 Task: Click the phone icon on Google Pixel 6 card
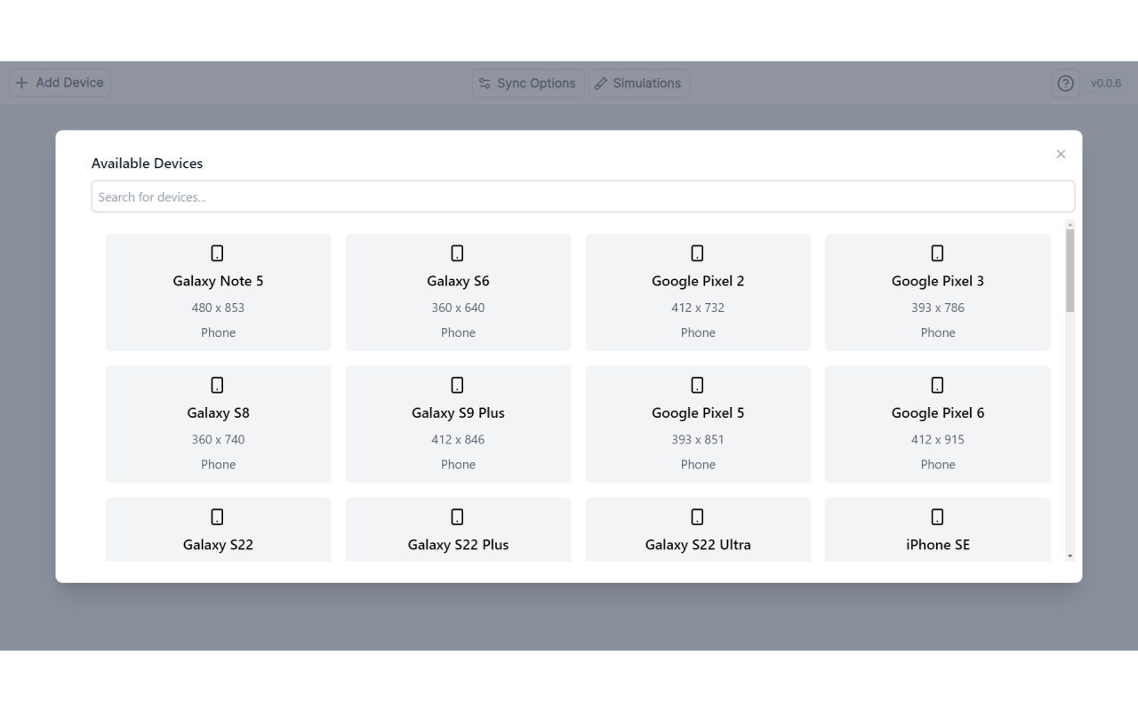point(938,385)
